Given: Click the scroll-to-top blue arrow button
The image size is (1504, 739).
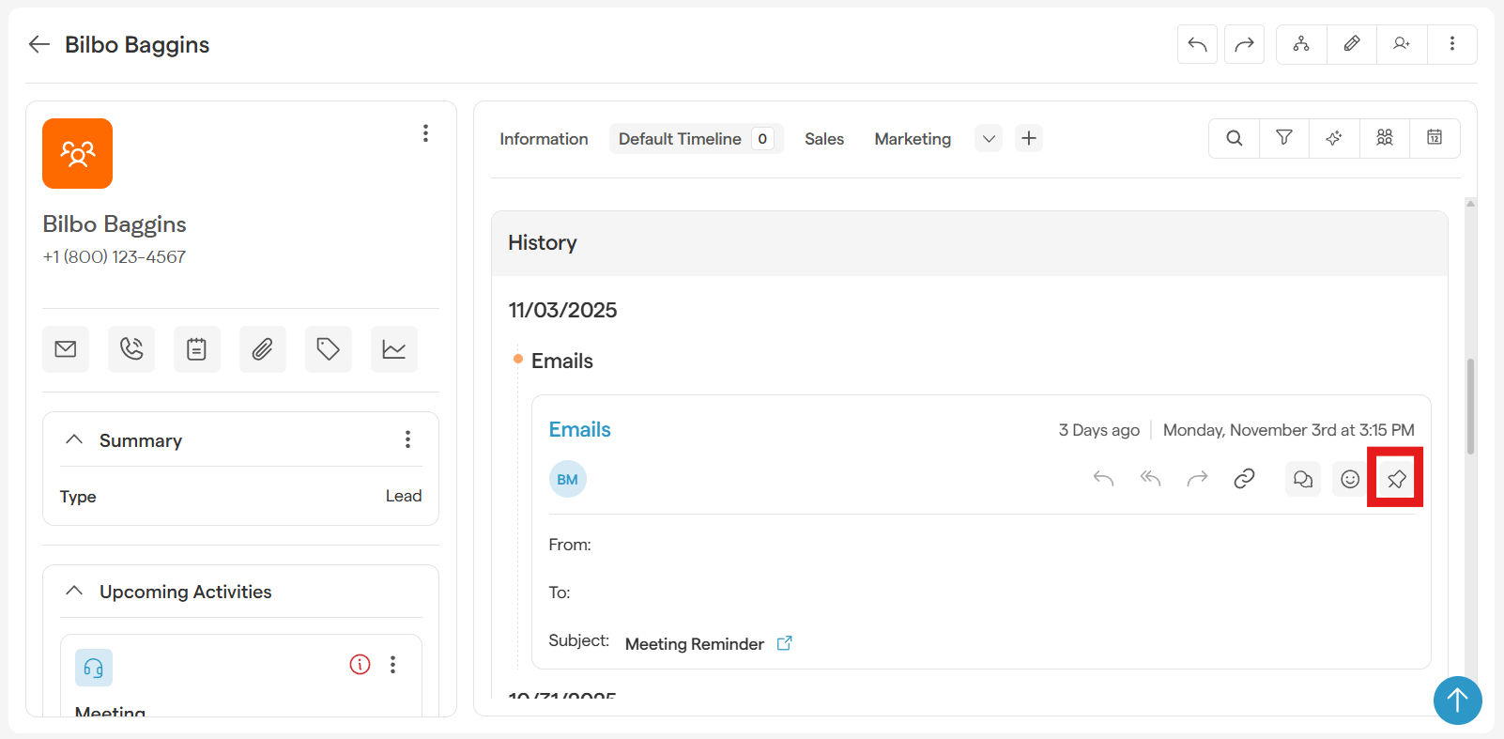Looking at the screenshot, I should [1457, 700].
